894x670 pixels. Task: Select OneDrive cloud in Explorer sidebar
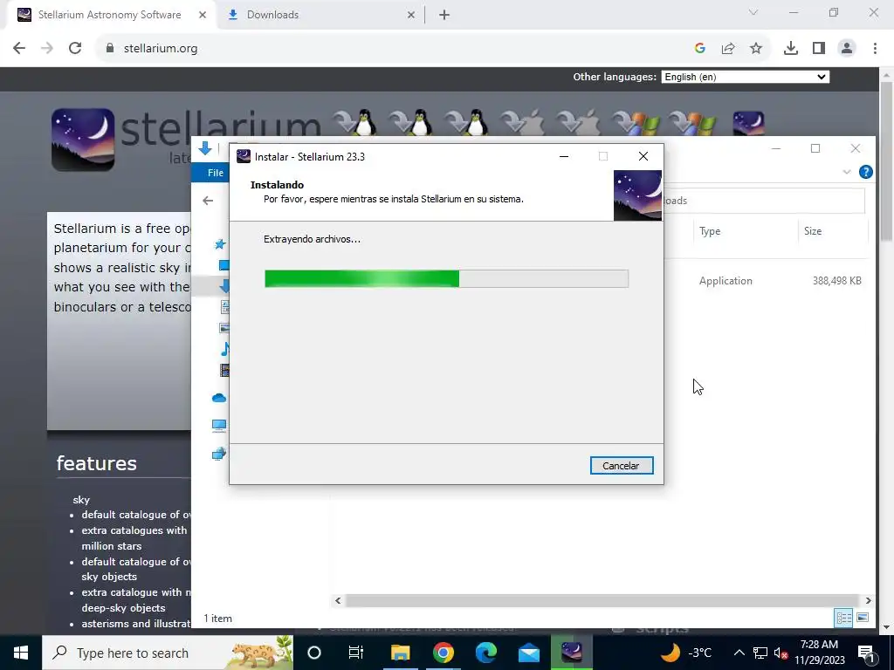click(219, 398)
